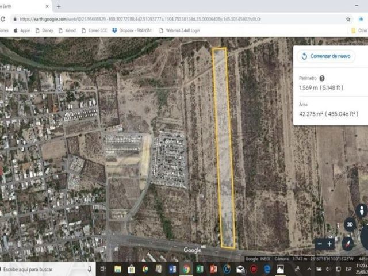Open Task View from the taskbar
368x276 pixels.
pyautogui.click(x=103, y=269)
